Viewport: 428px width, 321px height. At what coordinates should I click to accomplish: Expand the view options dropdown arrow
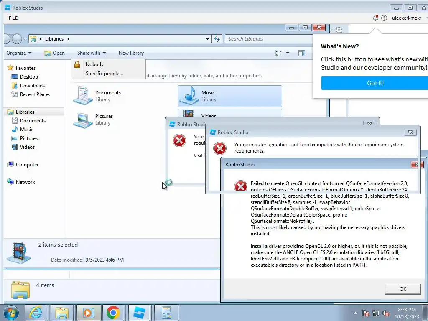coord(288,53)
